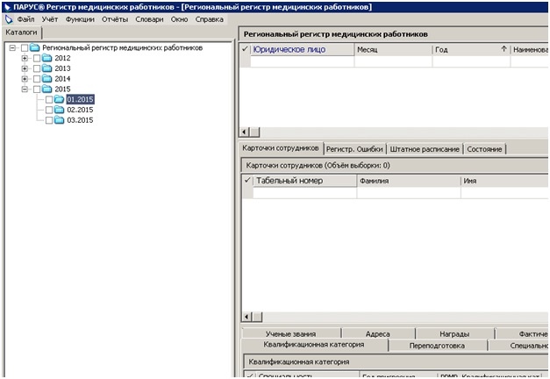Collapse the root register tree node

tap(12, 47)
